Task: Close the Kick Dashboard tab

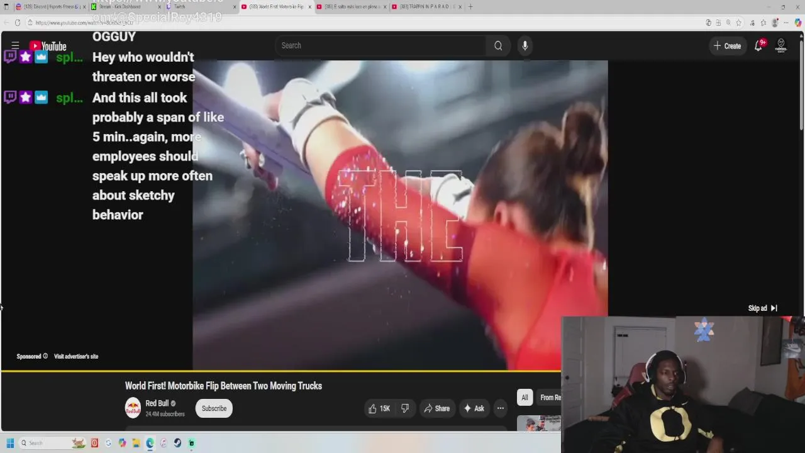Action: point(159,7)
